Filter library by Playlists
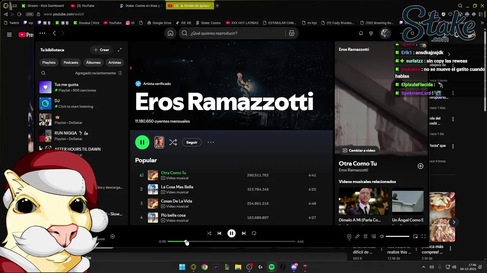This screenshot has height=273, width=487. (49, 63)
